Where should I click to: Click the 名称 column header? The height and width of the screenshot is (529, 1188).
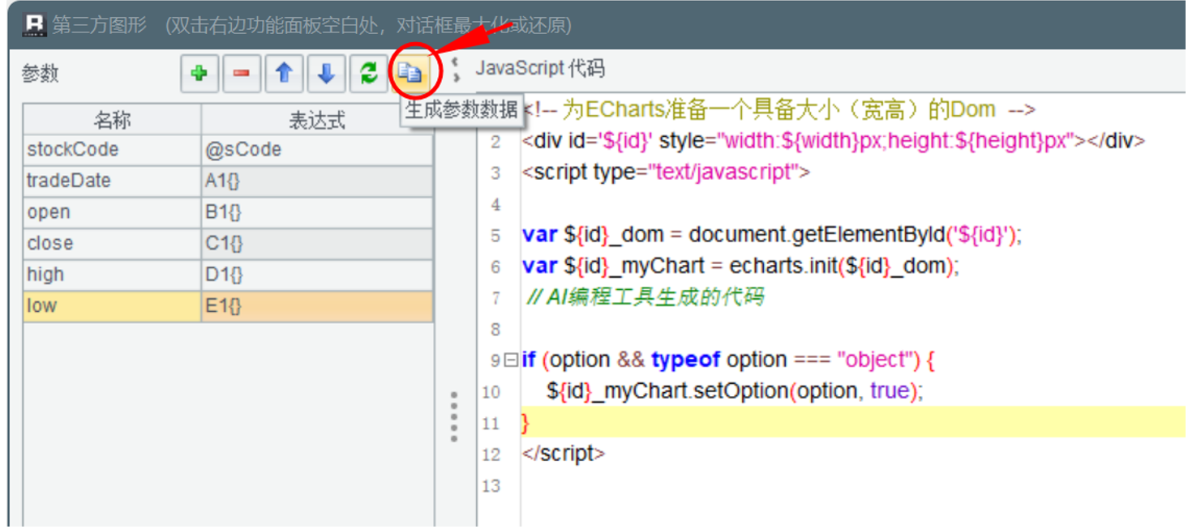[x=112, y=120]
